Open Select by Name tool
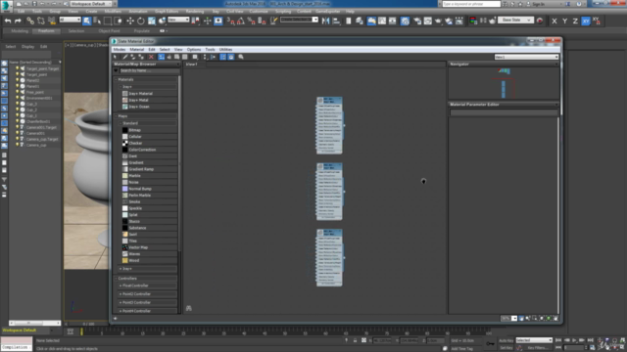 [97, 21]
